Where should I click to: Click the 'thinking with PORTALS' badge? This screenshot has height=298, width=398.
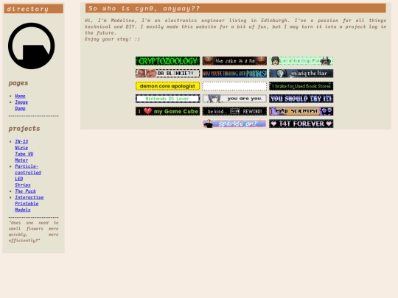tap(234, 74)
